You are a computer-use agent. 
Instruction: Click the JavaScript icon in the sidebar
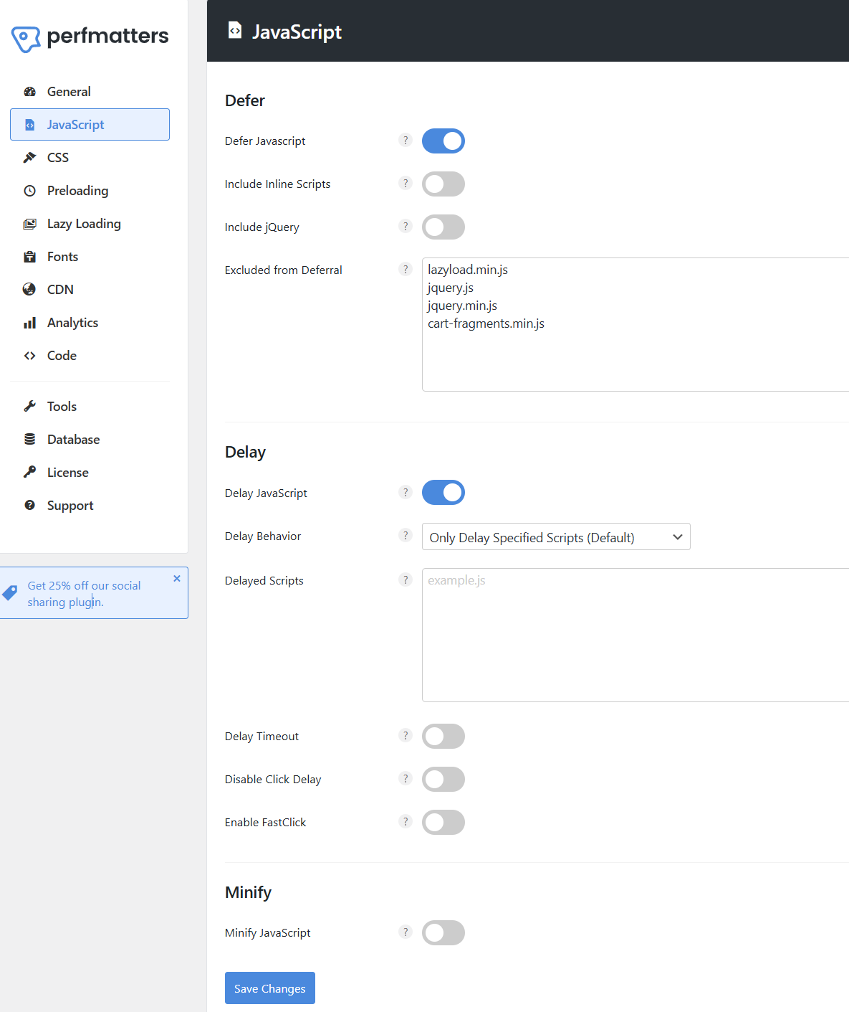(29, 124)
